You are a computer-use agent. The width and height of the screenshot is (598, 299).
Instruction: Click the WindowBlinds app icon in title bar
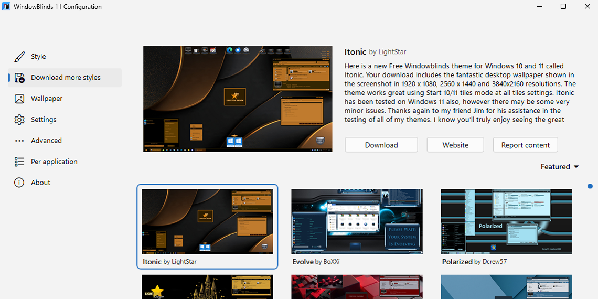pyautogui.click(x=6, y=6)
